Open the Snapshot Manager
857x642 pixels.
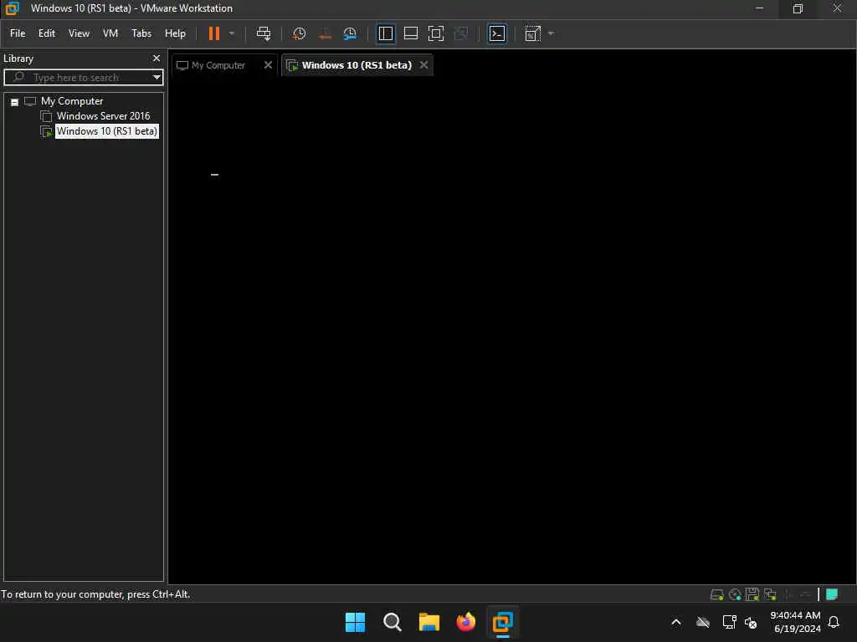tap(350, 33)
